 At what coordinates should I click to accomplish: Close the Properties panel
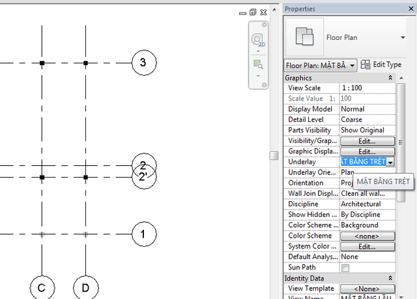[x=411, y=8]
